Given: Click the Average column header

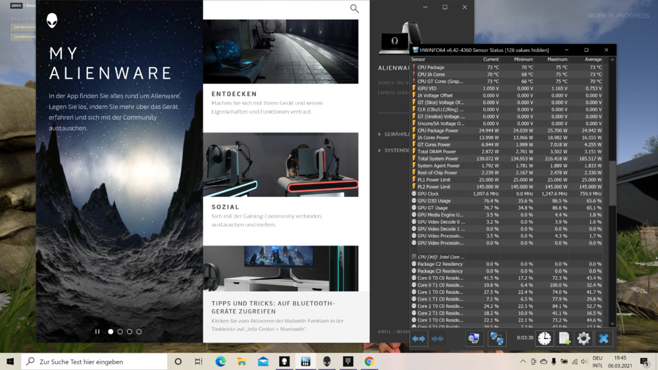Looking at the screenshot, I should (593, 59).
